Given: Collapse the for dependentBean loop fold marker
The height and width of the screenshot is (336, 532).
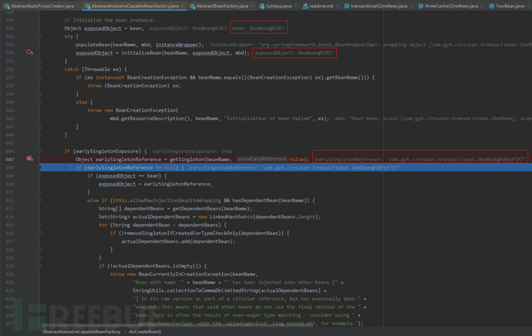Looking at the screenshot, I should tap(40, 225).
